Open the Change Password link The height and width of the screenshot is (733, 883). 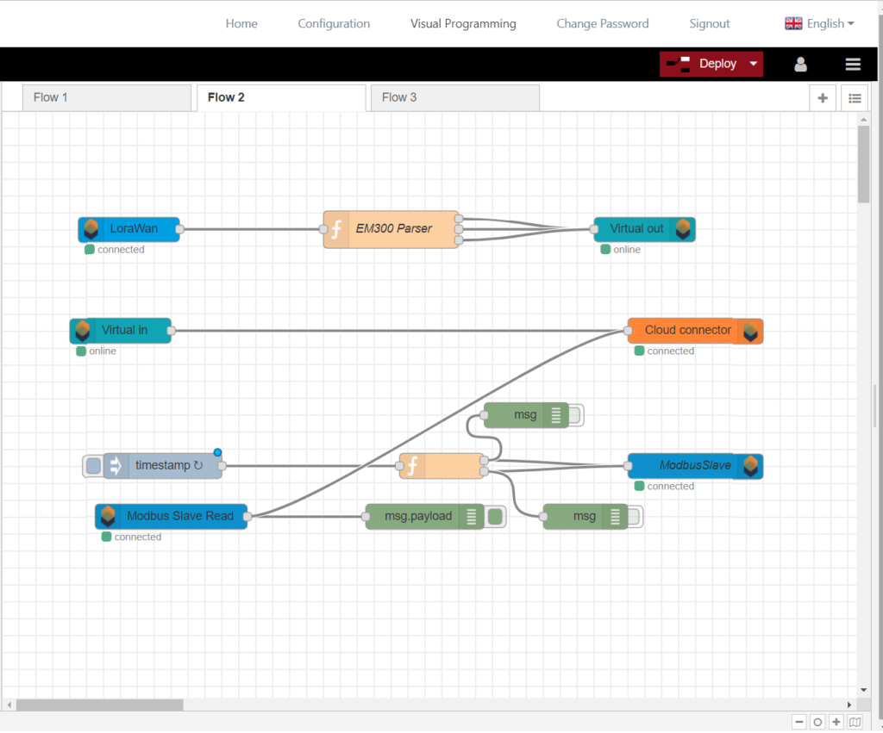[603, 23]
